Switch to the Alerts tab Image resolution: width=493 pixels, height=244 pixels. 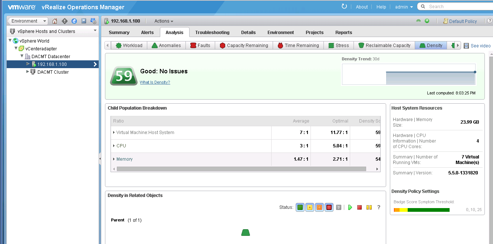click(147, 33)
